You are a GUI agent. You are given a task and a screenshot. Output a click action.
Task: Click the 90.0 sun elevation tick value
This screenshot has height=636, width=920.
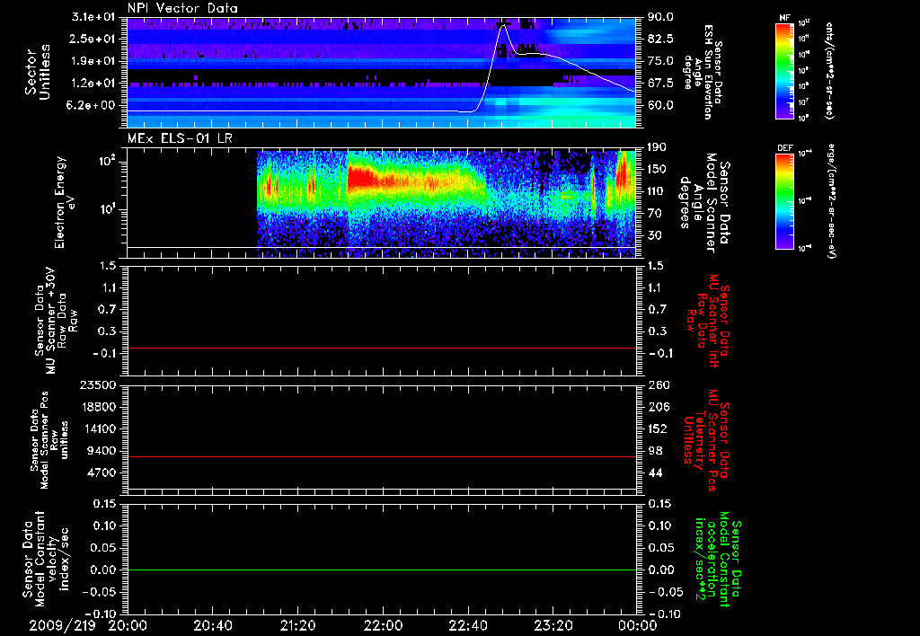click(660, 17)
